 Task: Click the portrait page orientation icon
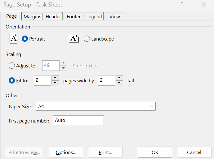point(14,39)
